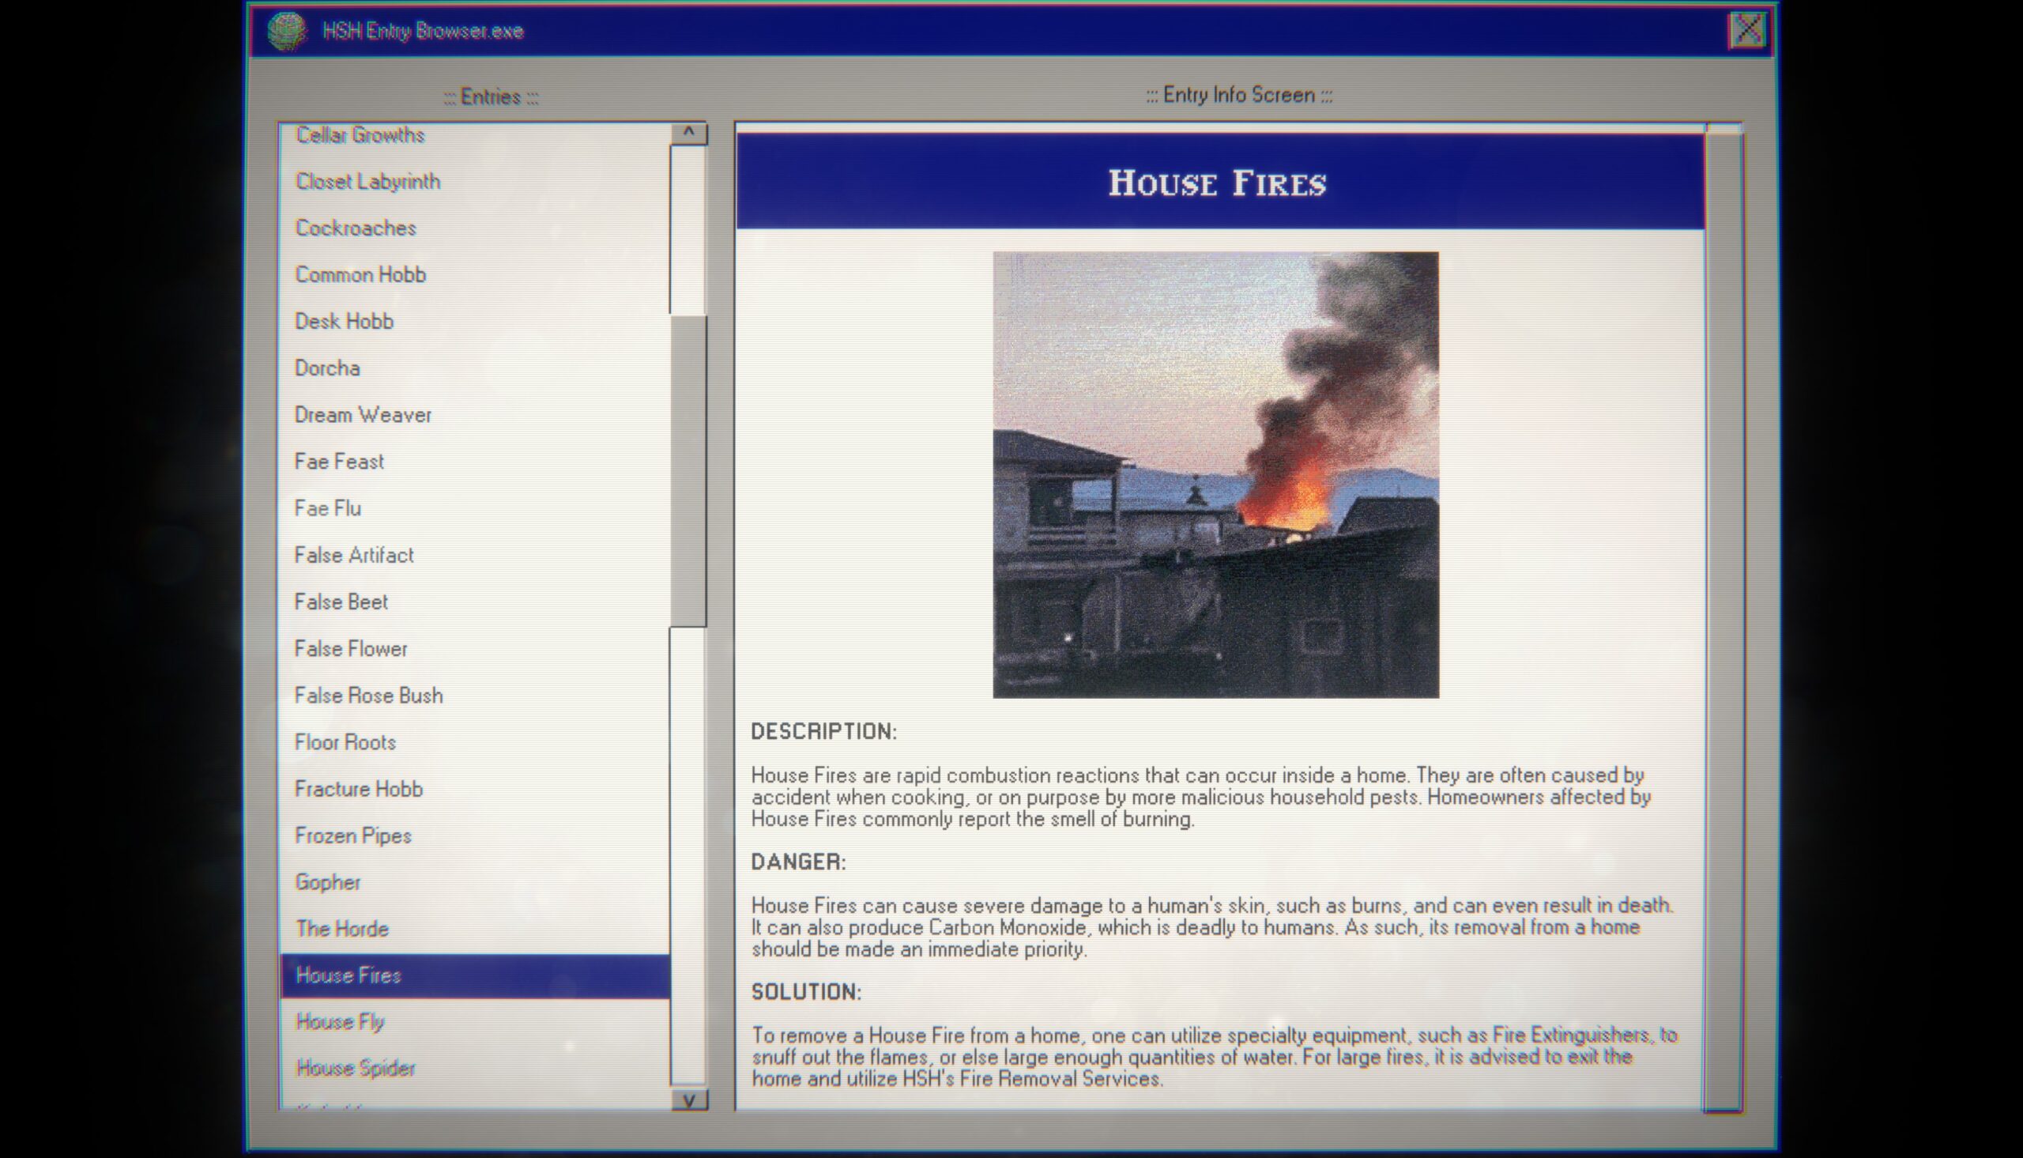Click the 'Cellar Growths' entry at top of list

click(360, 135)
